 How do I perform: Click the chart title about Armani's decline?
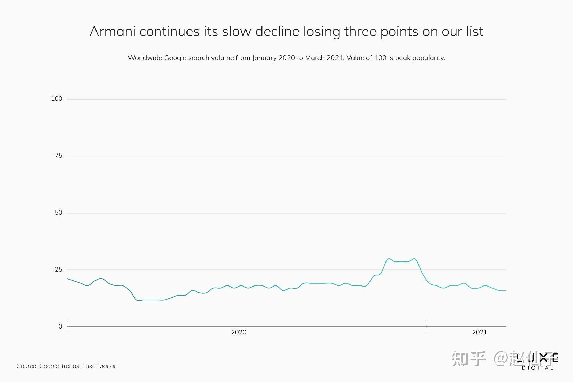(286, 31)
